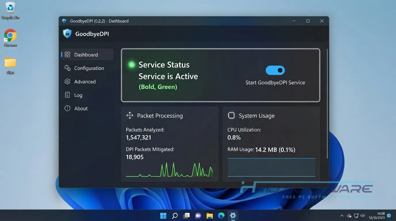Click the DPI packets green graph
This screenshot has width=396, height=221.
click(170, 169)
